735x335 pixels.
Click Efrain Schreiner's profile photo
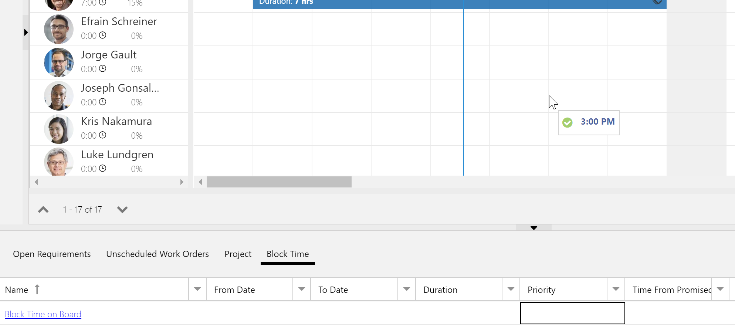tap(58, 29)
